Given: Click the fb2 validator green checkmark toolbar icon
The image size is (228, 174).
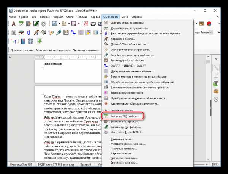Looking at the screenshot, I should (36, 24).
